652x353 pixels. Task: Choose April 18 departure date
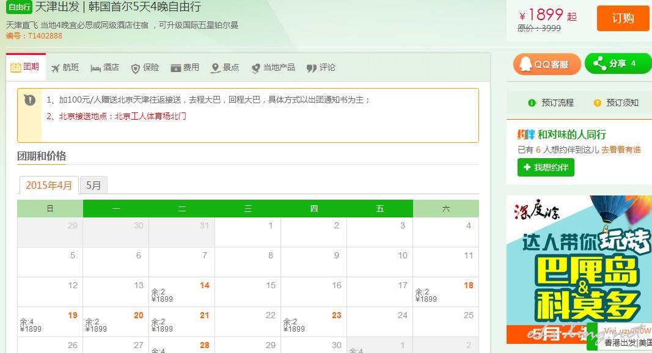[x=445, y=292]
